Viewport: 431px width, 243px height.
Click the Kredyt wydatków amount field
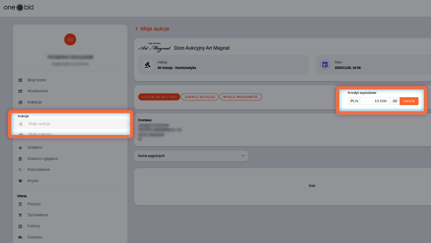375,101
